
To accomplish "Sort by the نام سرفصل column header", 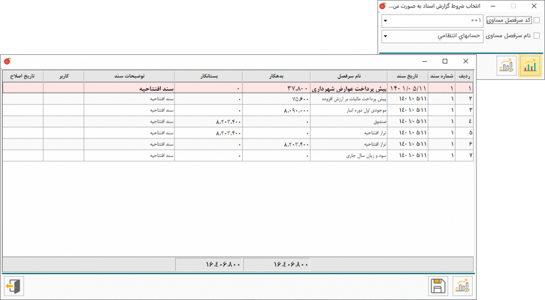I will click(349, 76).
